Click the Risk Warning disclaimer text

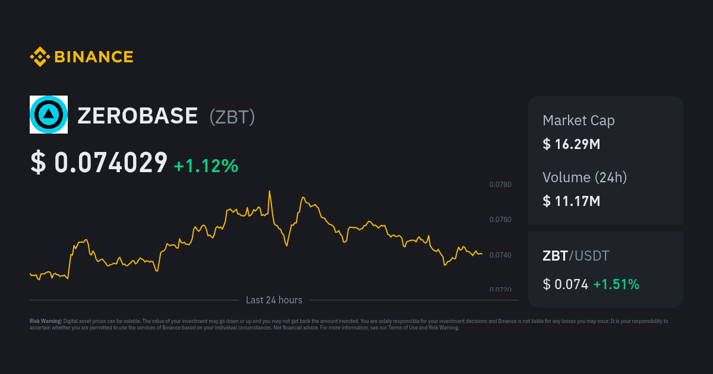349,324
